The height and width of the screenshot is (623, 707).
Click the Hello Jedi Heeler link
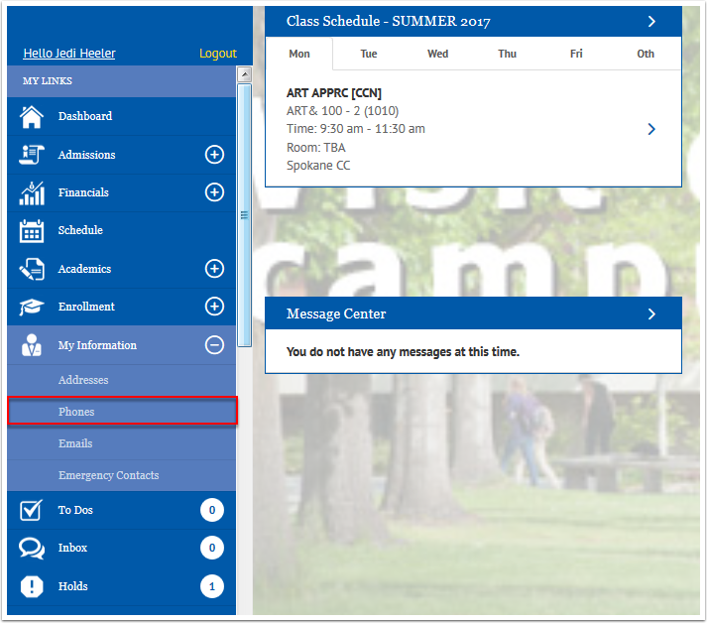tap(69, 54)
